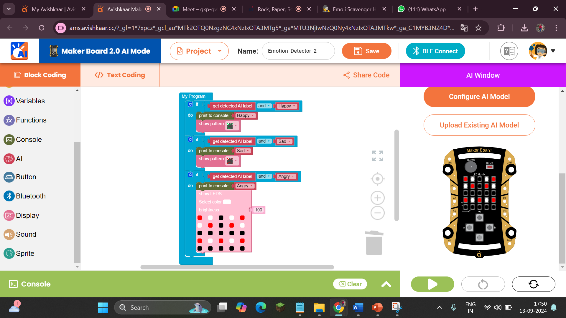
Task: Toggle an LED dot in the Angry LED grid
Action: coord(221,233)
